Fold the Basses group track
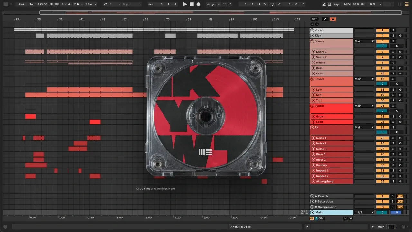 tap(312, 79)
